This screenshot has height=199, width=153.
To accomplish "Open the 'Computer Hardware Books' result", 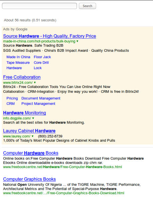I will (x=31, y=153).
